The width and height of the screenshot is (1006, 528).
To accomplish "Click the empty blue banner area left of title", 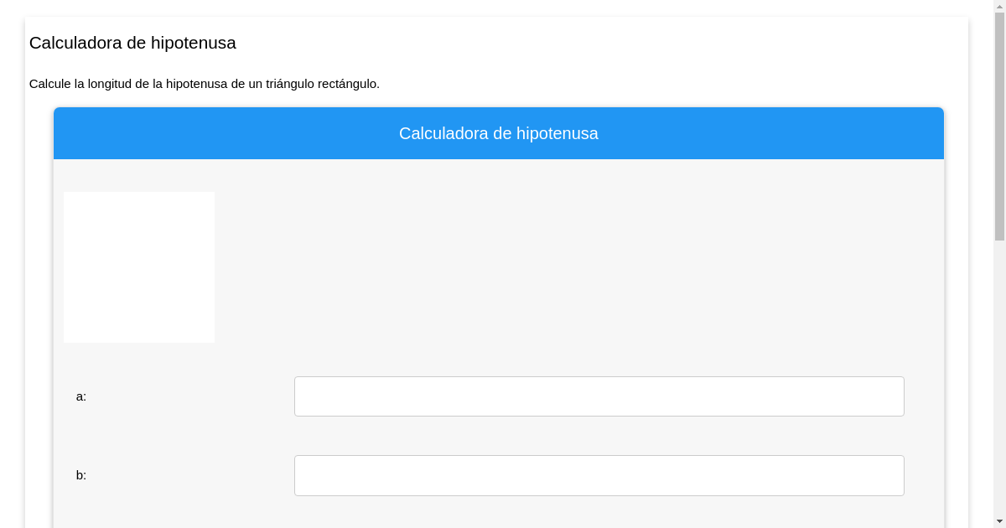I will (x=210, y=133).
